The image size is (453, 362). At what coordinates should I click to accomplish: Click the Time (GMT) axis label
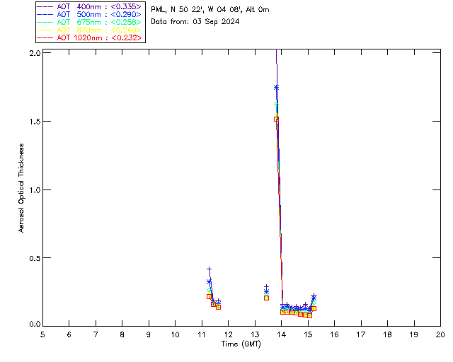241,344
